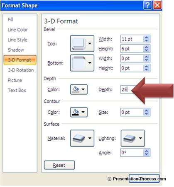The width and height of the screenshot is (174, 187).
Task: Click the Help question mark button
Action: (x=147, y=5)
